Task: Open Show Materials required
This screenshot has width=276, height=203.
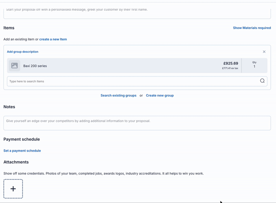Action: pyautogui.click(x=252, y=28)
